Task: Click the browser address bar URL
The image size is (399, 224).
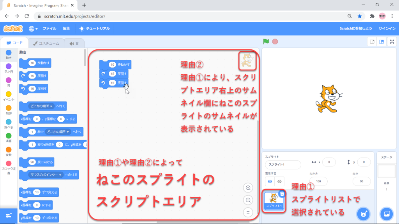Action: tap(74, 16)
